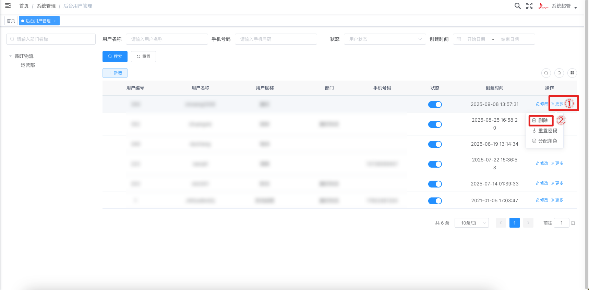
Task: Open 更多 in the 2025-07-14 row
Action: coord(557,183)
